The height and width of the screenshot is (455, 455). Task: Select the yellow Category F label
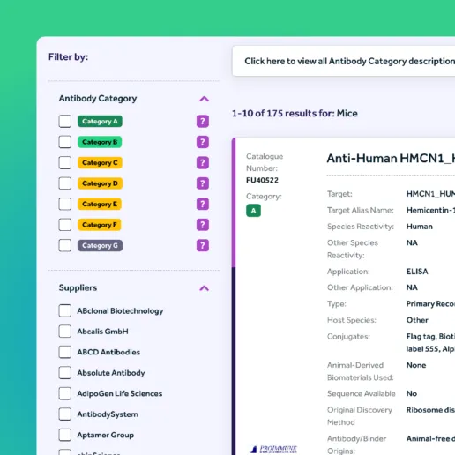pos(100,225)
